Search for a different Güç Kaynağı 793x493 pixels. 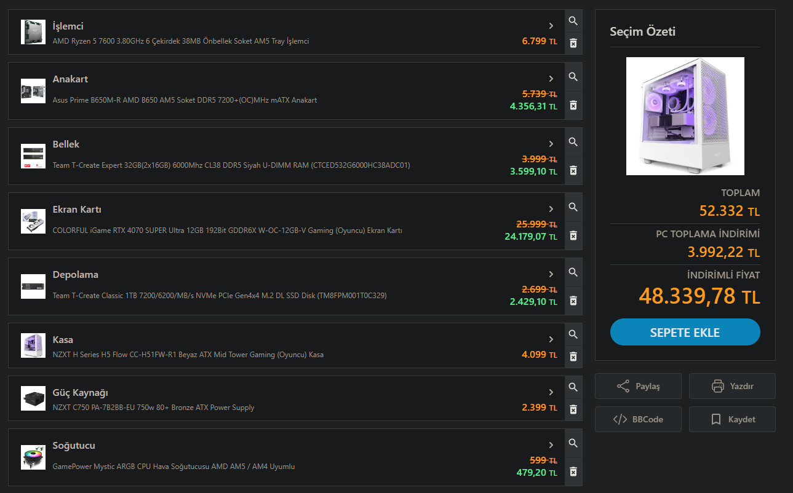pos(573,387)
